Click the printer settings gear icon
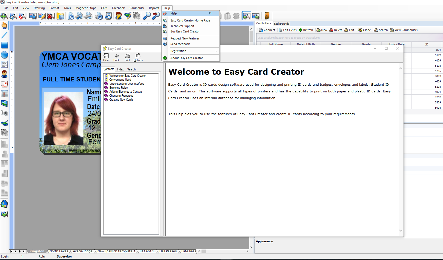 click(99, 16)
